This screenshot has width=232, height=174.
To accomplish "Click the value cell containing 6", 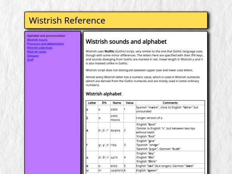I will point(130,171).
